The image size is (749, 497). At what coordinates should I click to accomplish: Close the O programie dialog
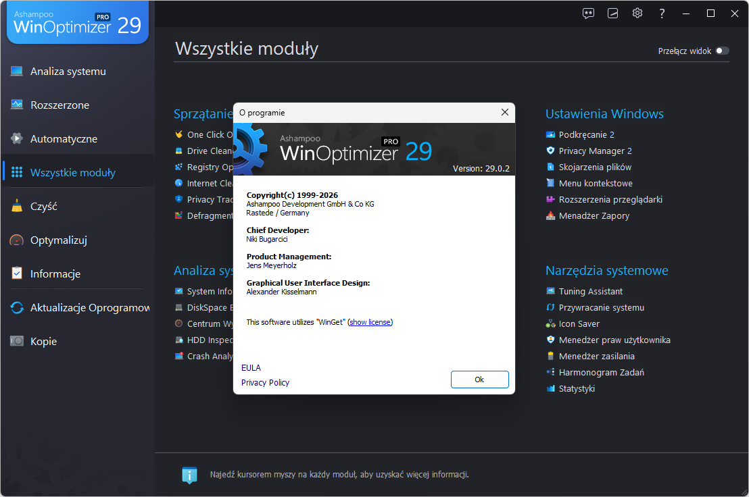pyautogui.click(x=504, y=112)
